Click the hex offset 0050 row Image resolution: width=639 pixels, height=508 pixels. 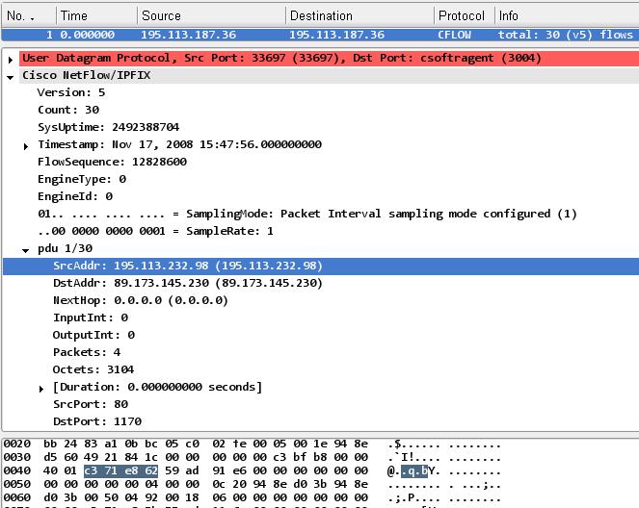click(x=17, y=484)
